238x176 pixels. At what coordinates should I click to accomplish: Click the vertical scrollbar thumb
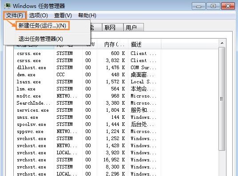222,99
